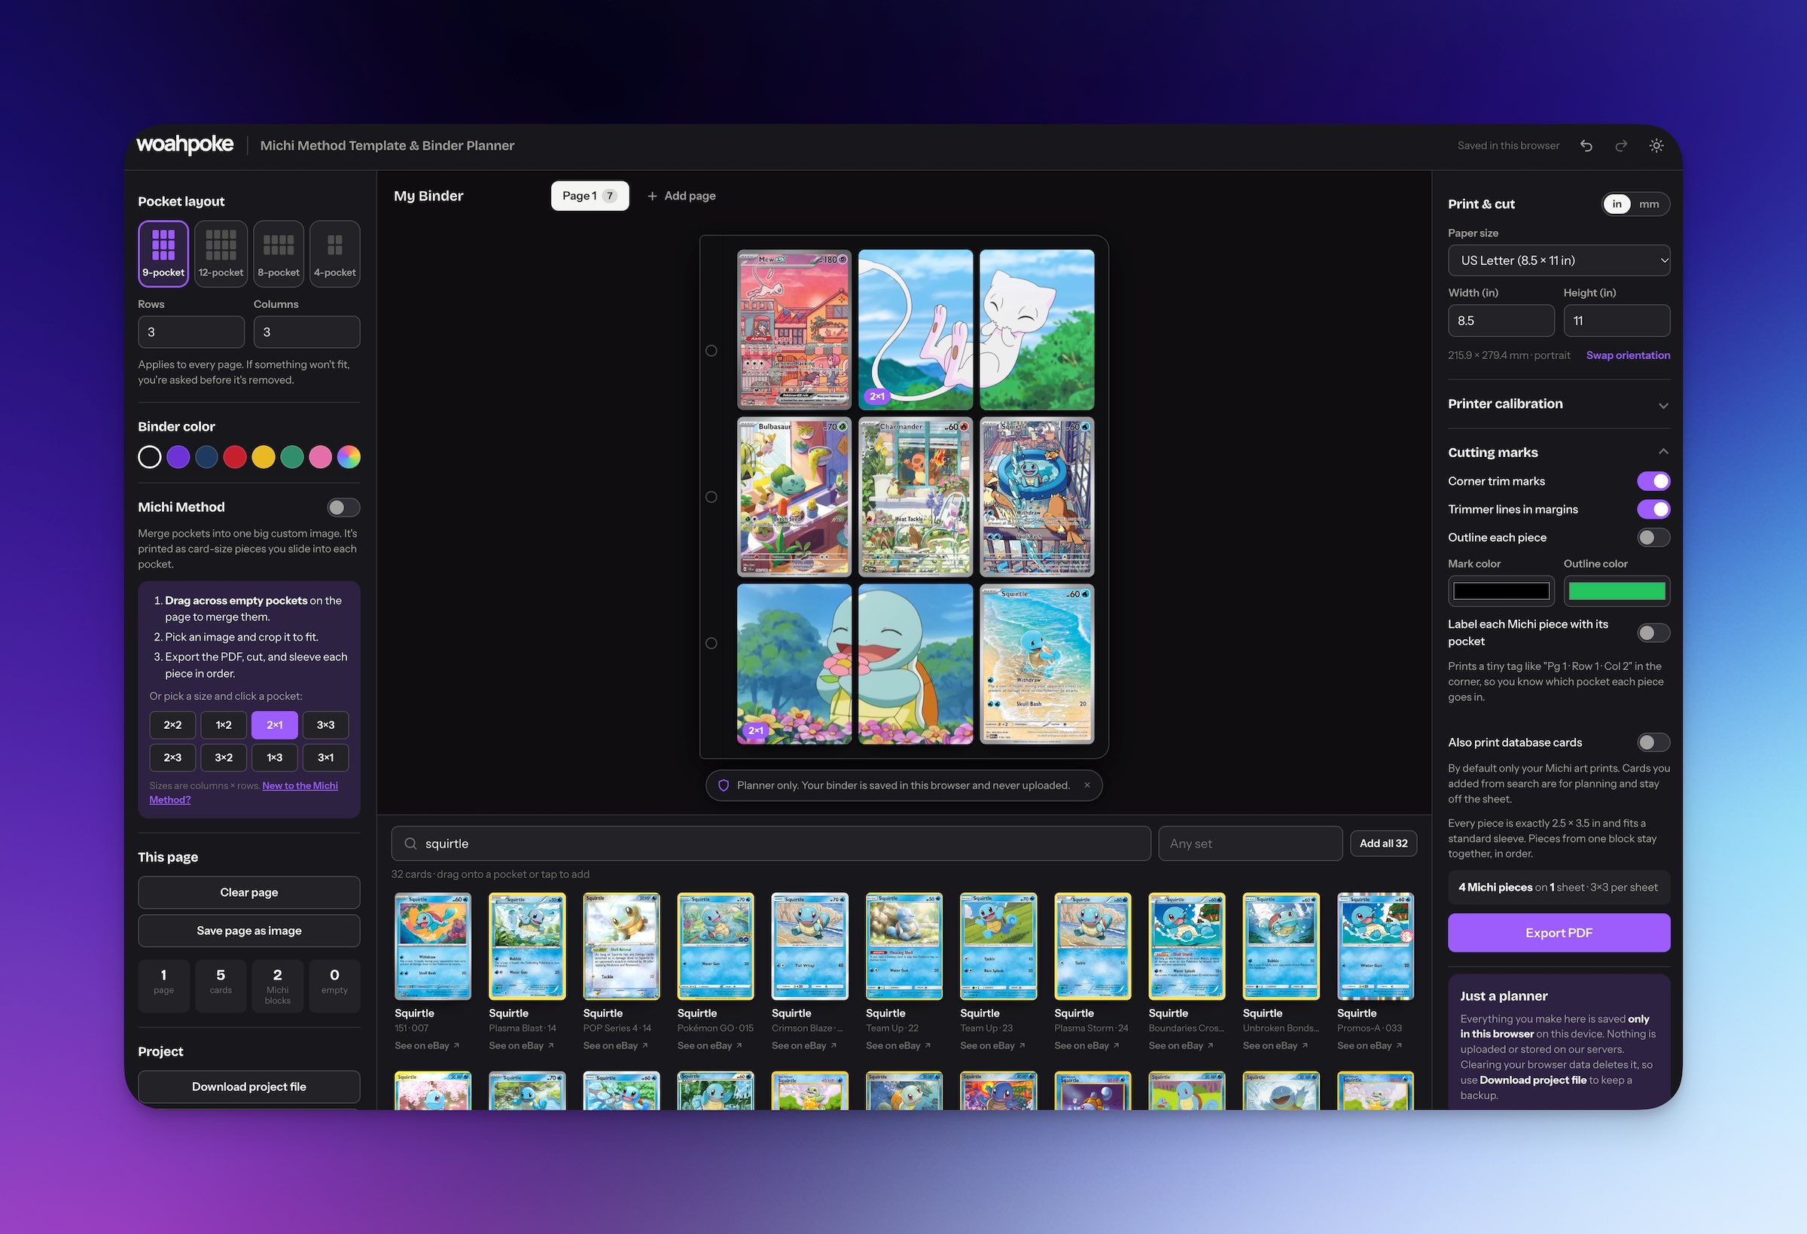The image size is (1807, 1234).
Task: Select the 2×2 Michi size
Action: (x=172, y=725)
